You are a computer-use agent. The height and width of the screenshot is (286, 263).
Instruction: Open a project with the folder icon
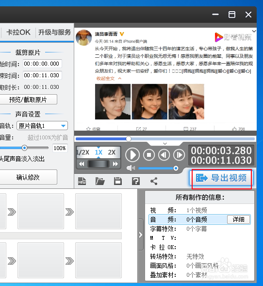click(x=100, y=181)
